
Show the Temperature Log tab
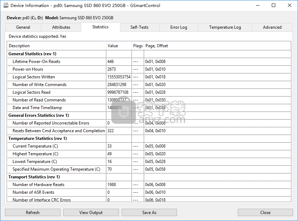pos(225,27)
